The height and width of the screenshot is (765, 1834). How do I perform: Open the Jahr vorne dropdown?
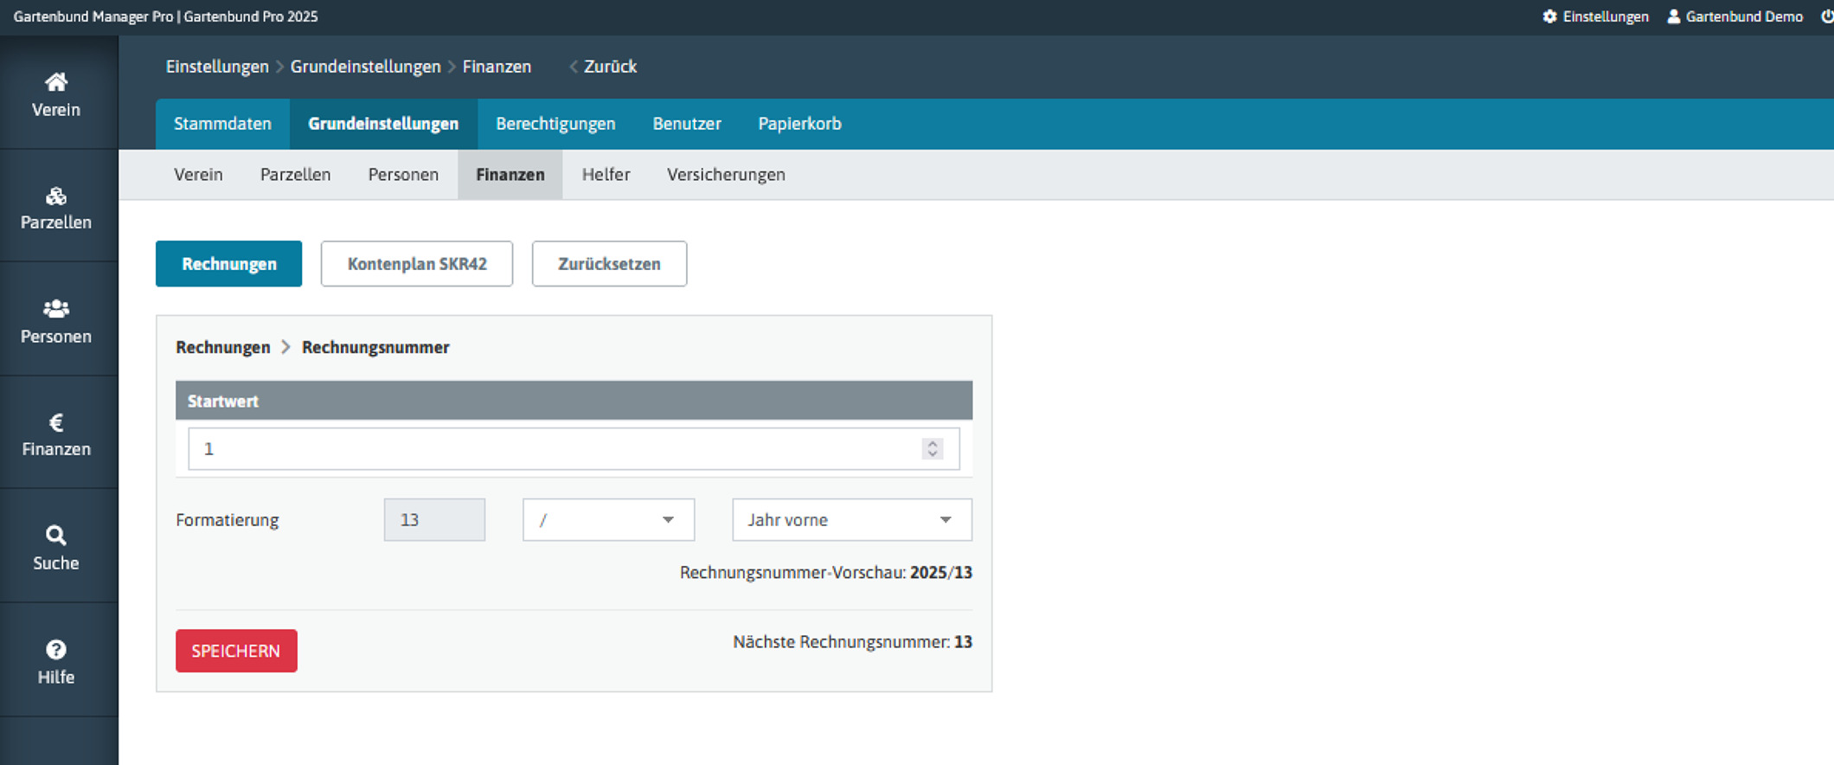852,520
